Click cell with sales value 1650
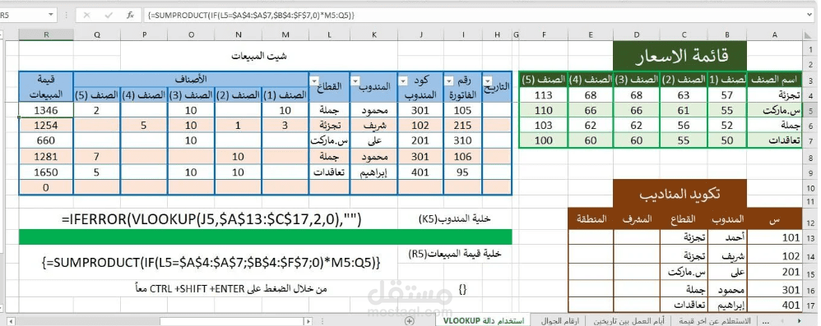This screenshot has height=326, width=821. point(46,172)
